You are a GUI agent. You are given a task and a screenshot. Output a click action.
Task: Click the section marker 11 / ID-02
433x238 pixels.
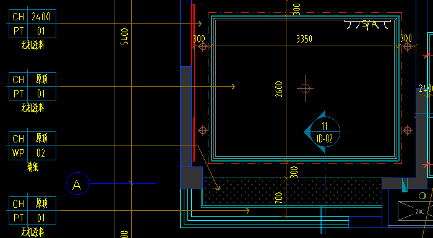[322, 132]
